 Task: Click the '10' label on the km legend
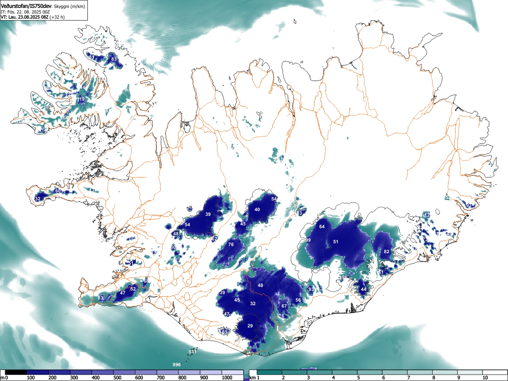click(485, 378)
